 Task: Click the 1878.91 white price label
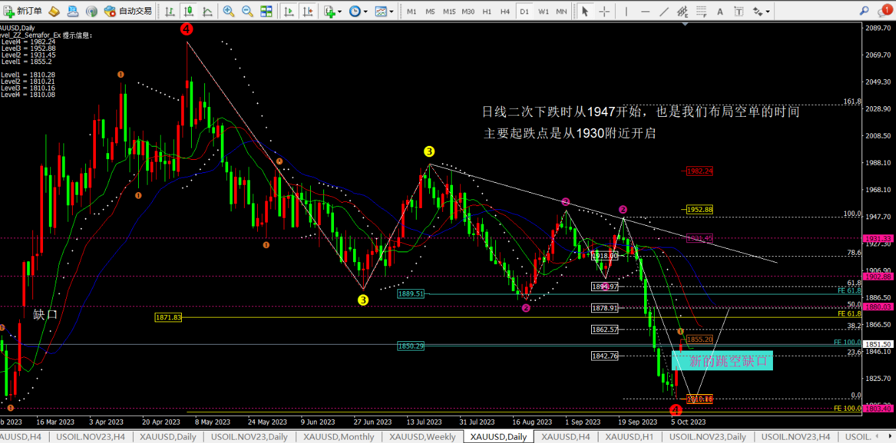[x=604, y=308]
